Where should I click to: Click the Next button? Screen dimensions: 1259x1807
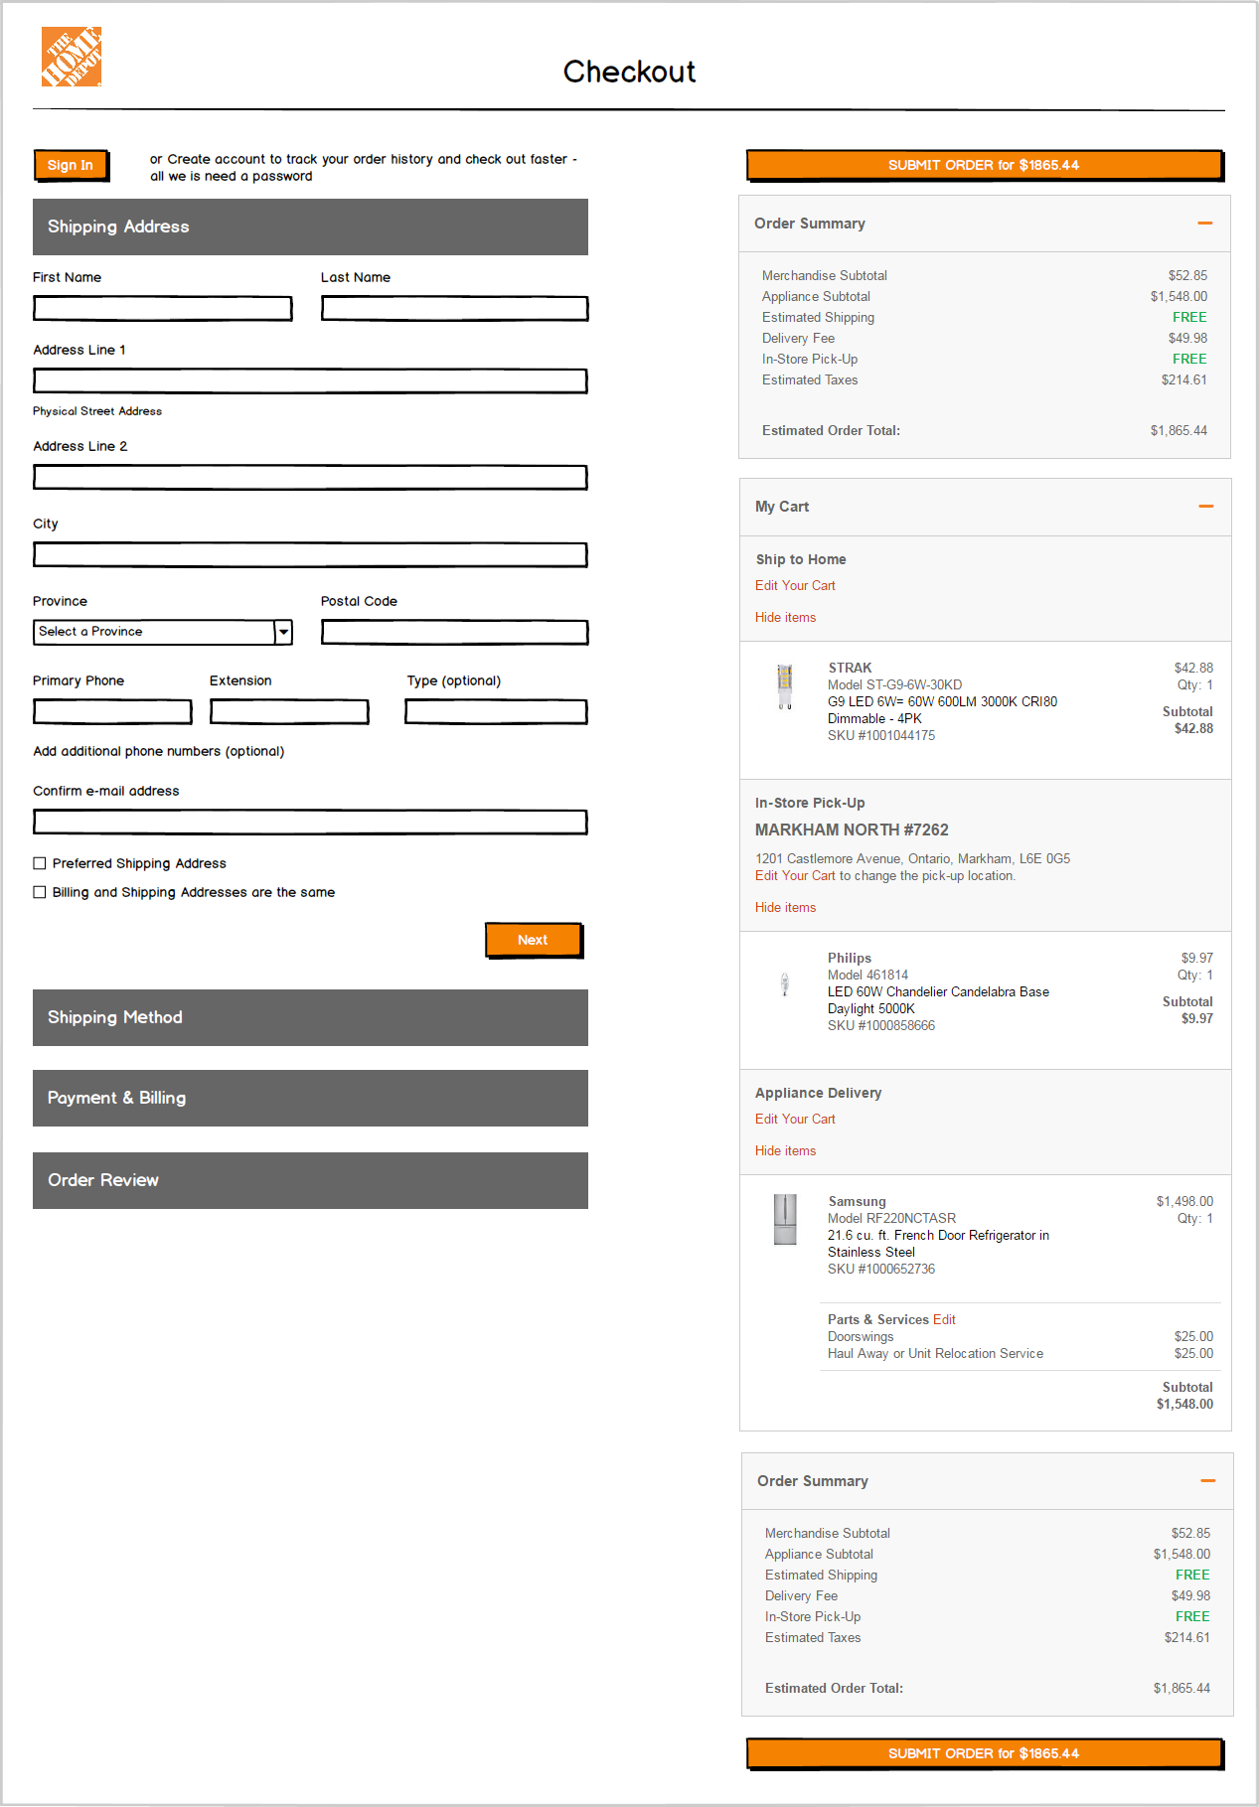tap(534, 940)
